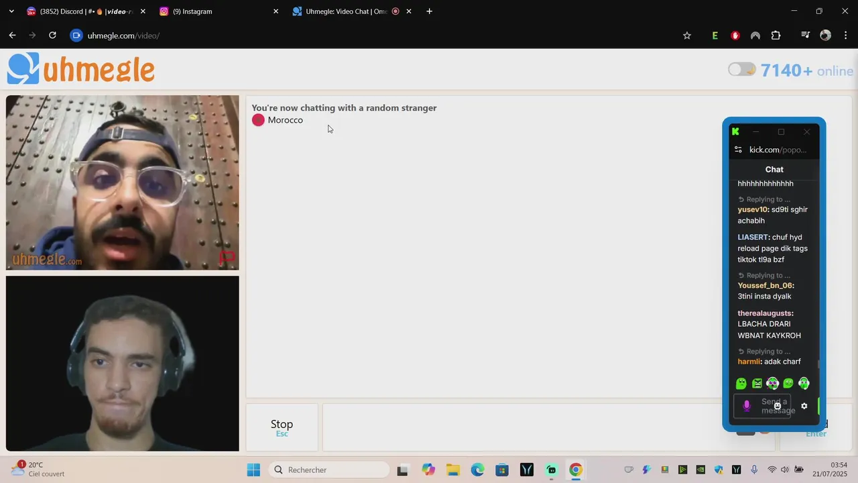Open the green E browser extension

point(715,36)
